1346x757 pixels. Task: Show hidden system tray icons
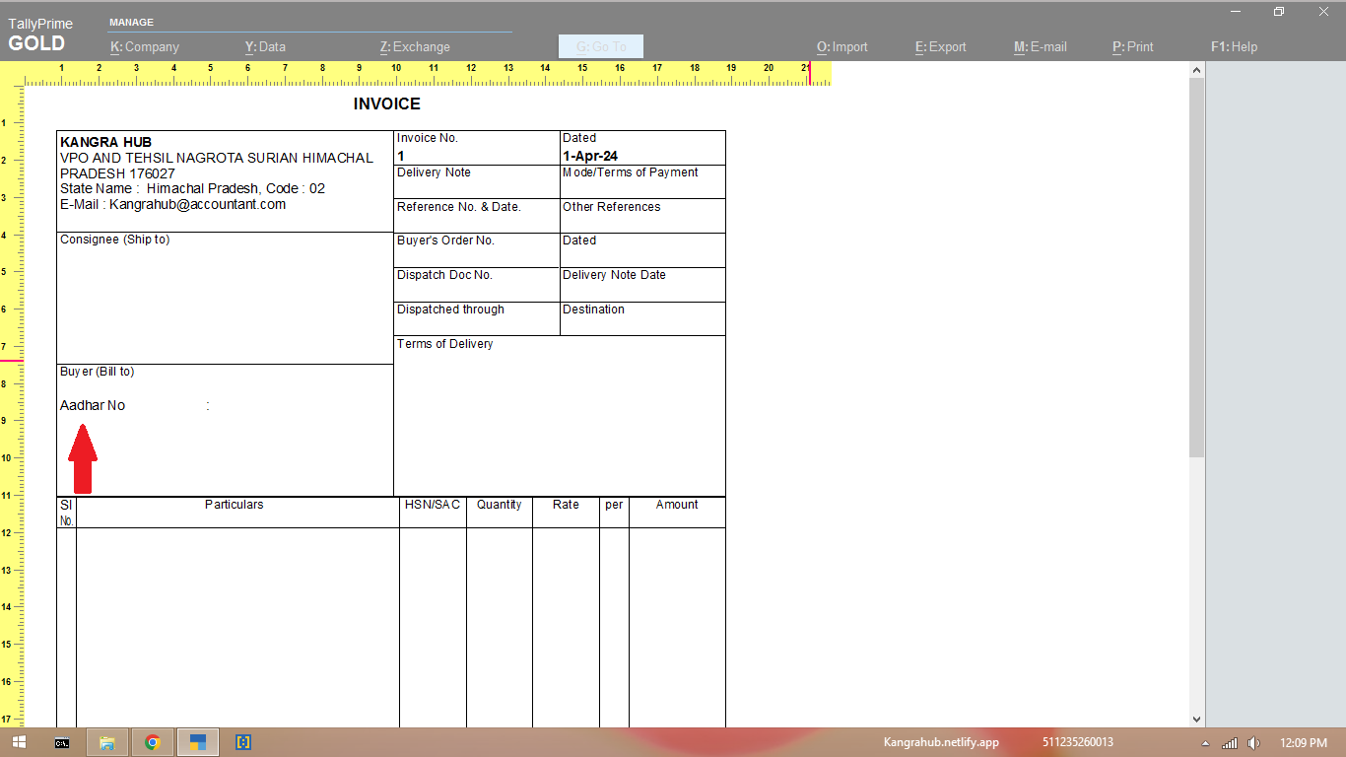pyautogui.click(x=1205, y=742)
